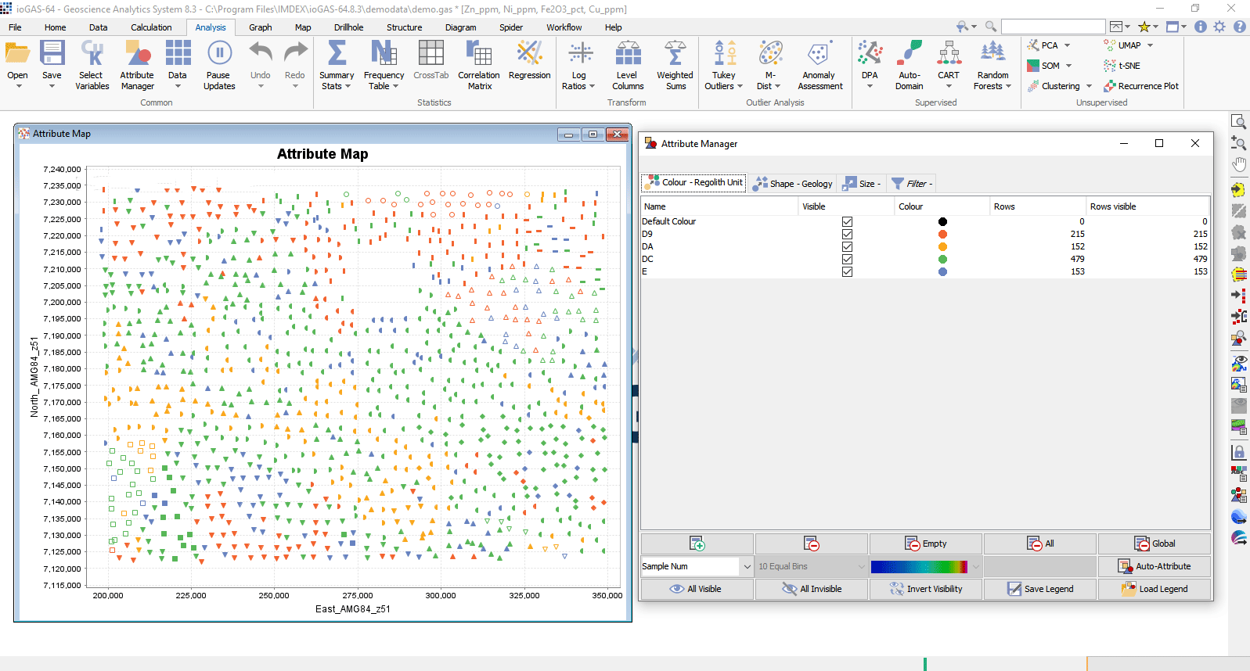Expand the Tukey Outliers dropdown
Image resolution: width=1250 pixels, height=671 pixels.
[x=740, y=86]
